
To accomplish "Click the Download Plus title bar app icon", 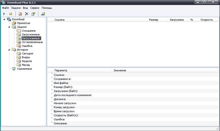I will click(x=3, y=2).
